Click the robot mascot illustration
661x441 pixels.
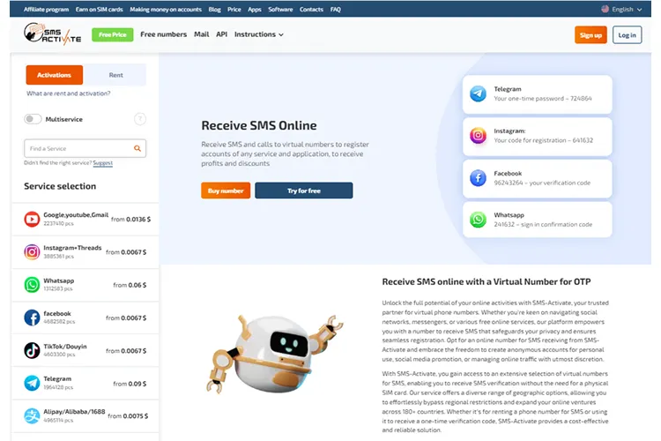pyautogui.click(x=274, y=354)
